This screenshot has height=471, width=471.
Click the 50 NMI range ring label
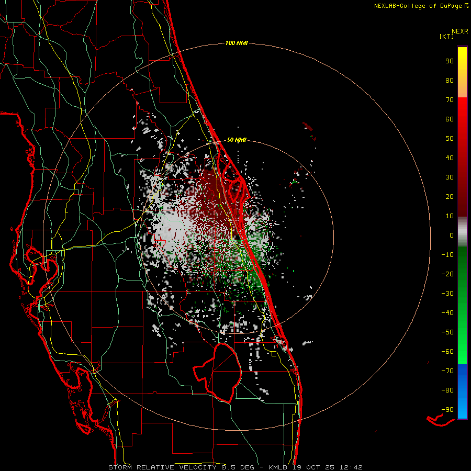tap(237, 140)
